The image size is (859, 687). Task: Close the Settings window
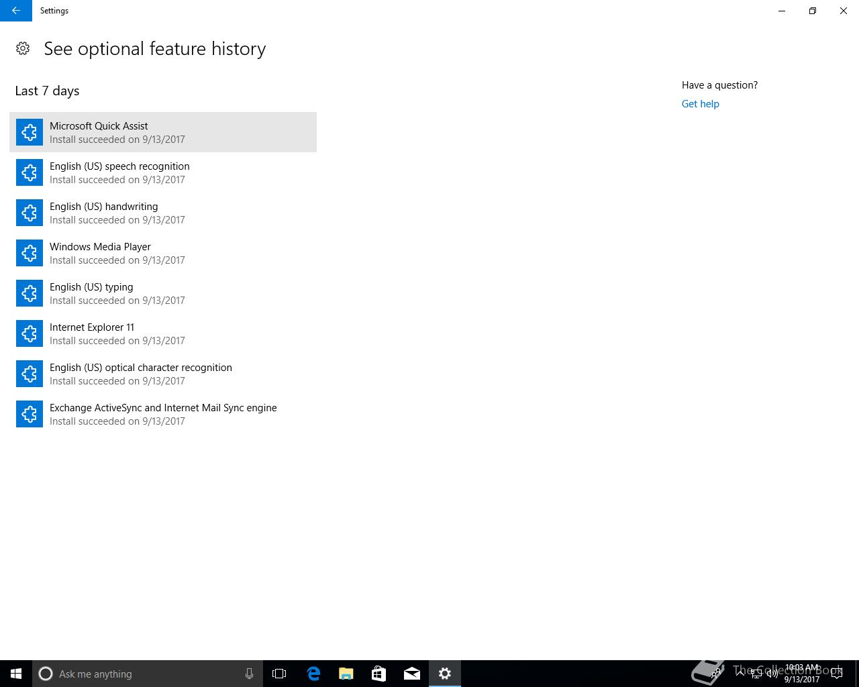click(844, 11)
